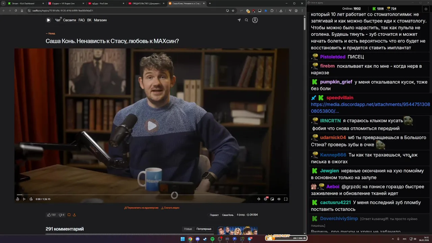Open video quality settings gear
The image size is (432, 243).
[266, 199]
